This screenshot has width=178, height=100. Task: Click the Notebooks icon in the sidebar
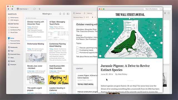[9, 47]
